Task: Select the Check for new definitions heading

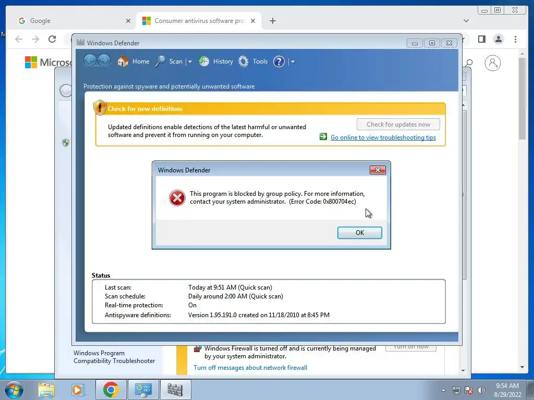Action: click(x=145, y=109)
